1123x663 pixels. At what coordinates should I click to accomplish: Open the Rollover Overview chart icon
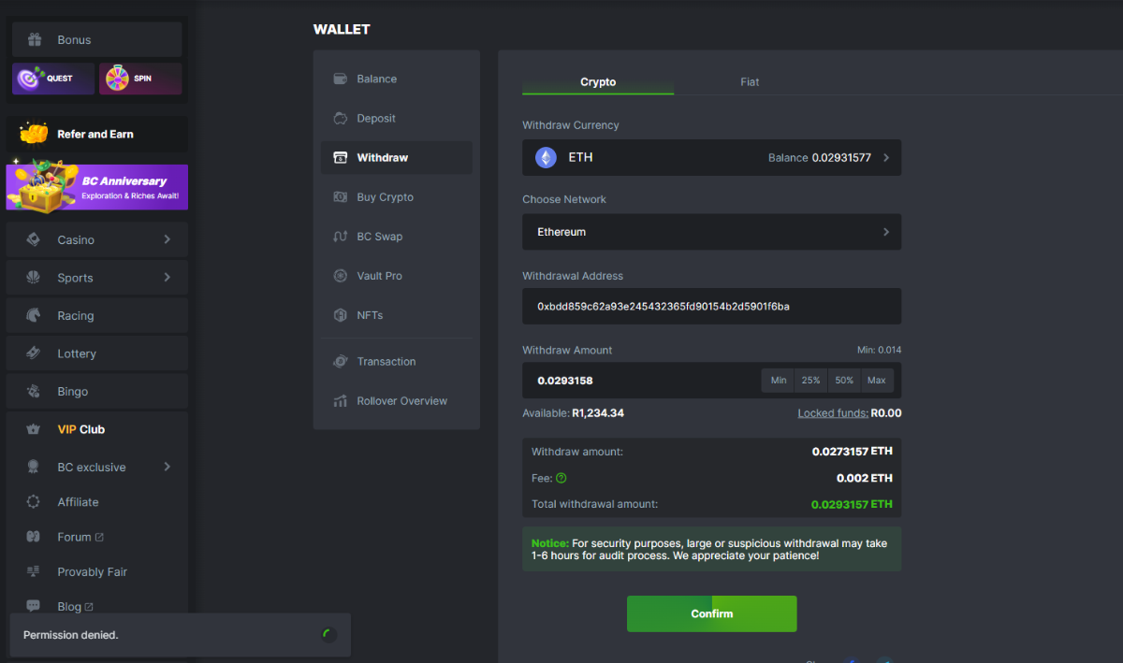(340, 401)
